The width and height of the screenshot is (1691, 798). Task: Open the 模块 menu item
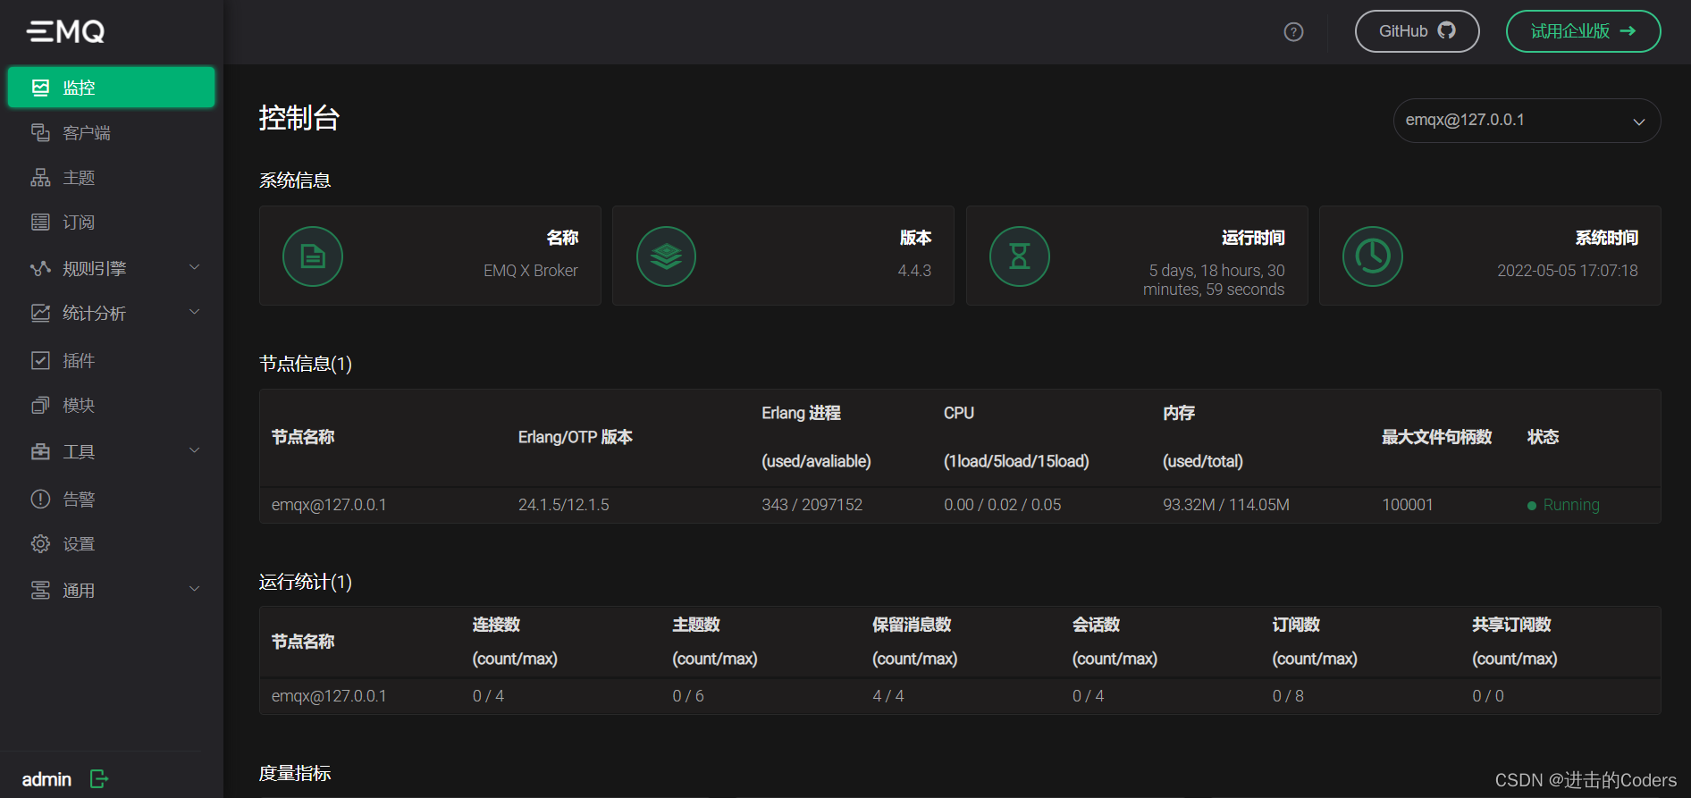(111, 406)
